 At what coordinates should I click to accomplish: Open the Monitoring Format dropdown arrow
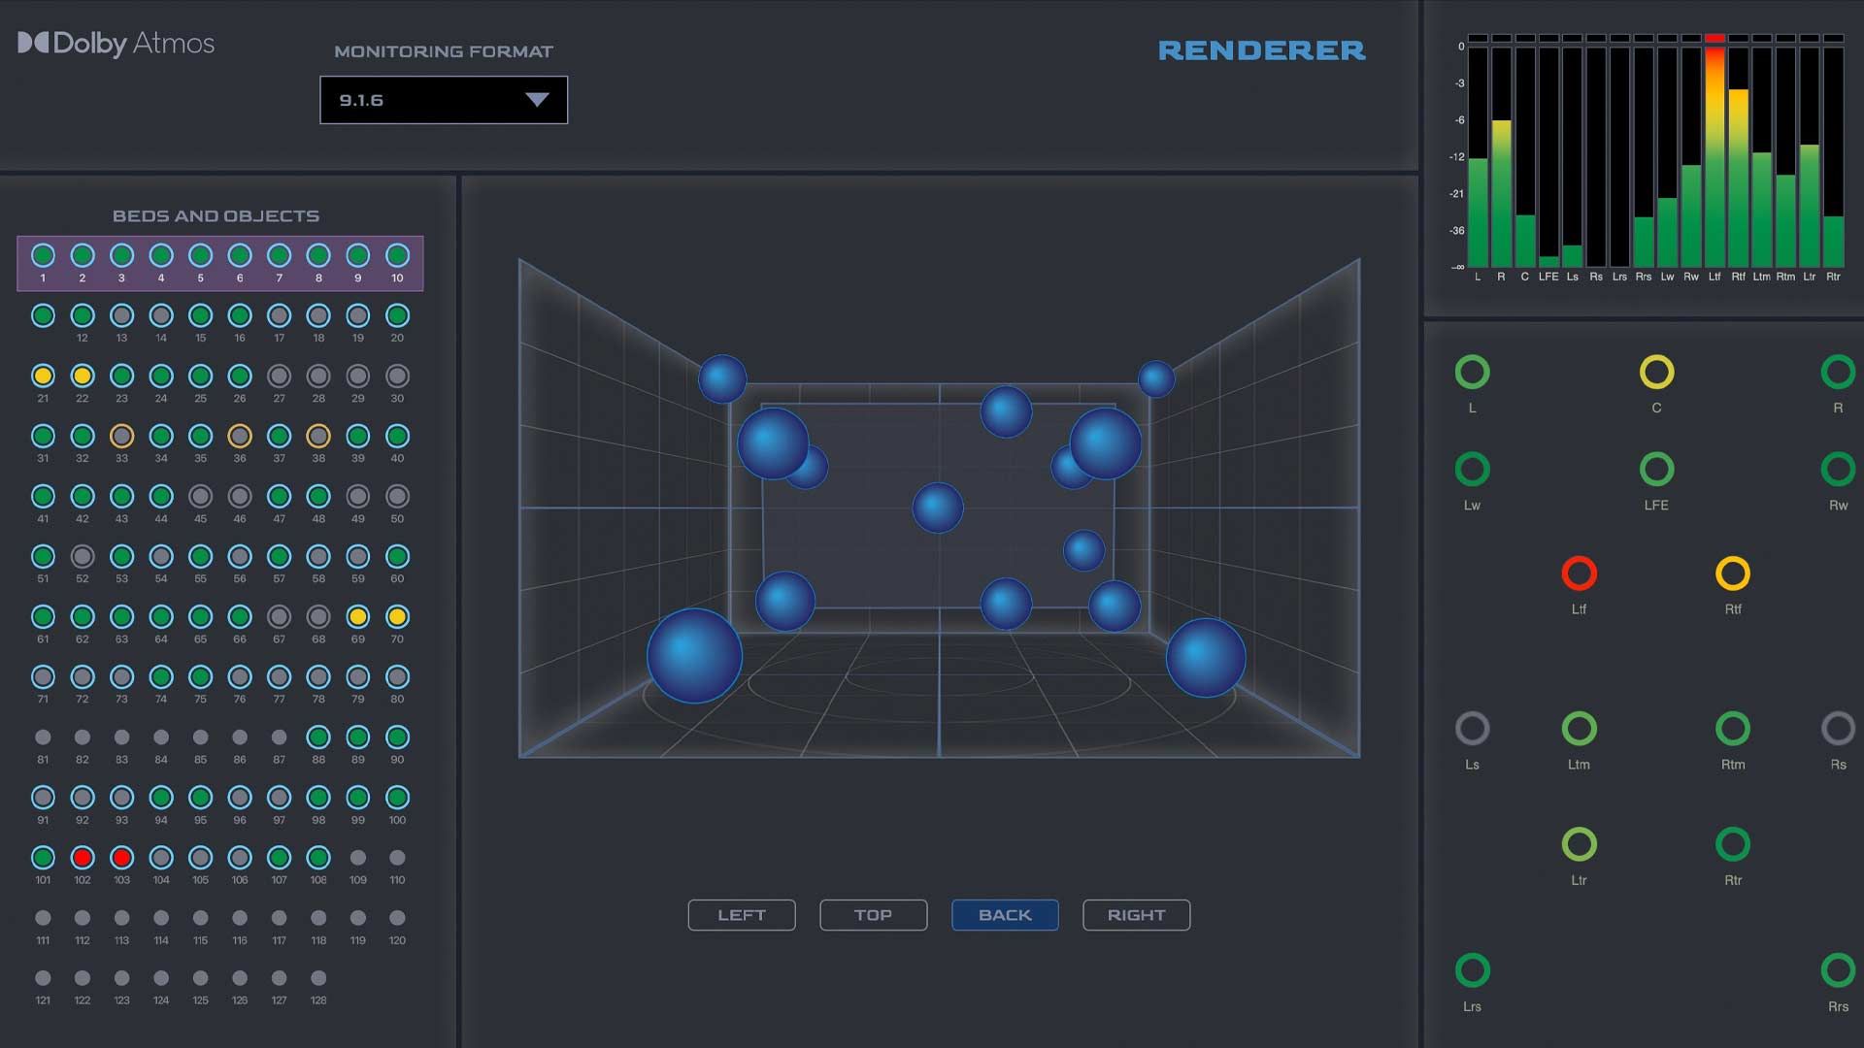[x=537, y=100]
